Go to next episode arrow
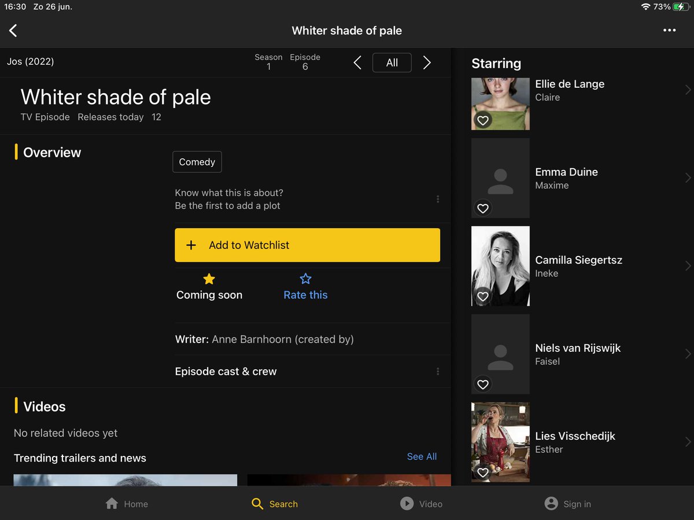Viewport: 694px width, 520px height. coord(427,63)
